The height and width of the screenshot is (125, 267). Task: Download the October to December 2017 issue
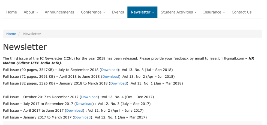coord(89,97)
